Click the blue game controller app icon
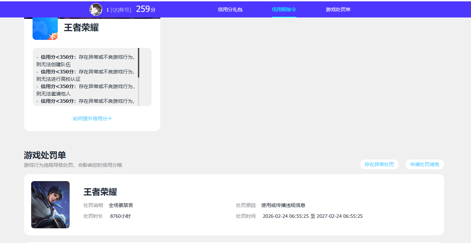Viewport: 471px width, 243px height. point(45,28)
